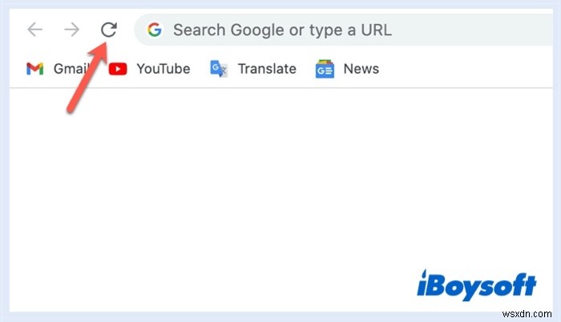Open the YouTube bookmark text label
The image size is (561, 322).
point(163,69)
